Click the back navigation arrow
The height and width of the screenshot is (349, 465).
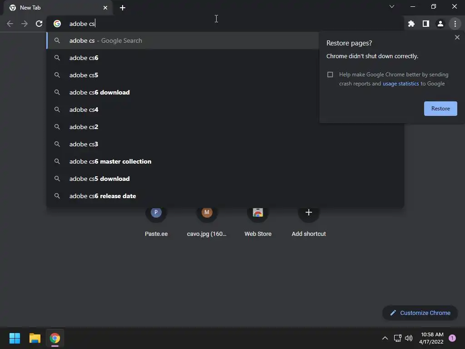tap(10, 24)
